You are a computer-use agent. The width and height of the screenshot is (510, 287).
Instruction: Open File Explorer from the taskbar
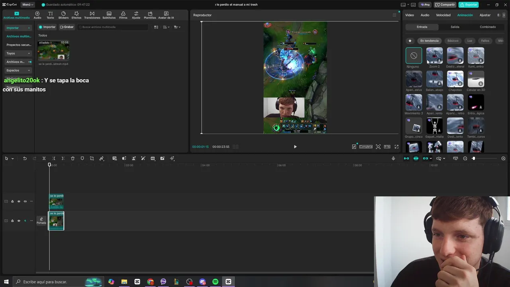coord(124,282)
